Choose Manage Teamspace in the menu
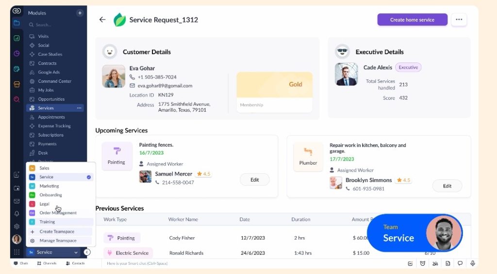The height and width of the screenshot is (274, 497). coord(60,241)
